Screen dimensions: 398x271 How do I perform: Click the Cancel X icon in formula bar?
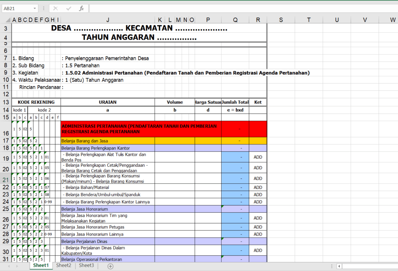56,8
